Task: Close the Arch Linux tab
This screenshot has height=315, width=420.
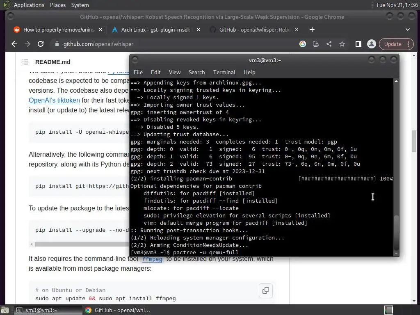Action: click(x=199, y=30)
